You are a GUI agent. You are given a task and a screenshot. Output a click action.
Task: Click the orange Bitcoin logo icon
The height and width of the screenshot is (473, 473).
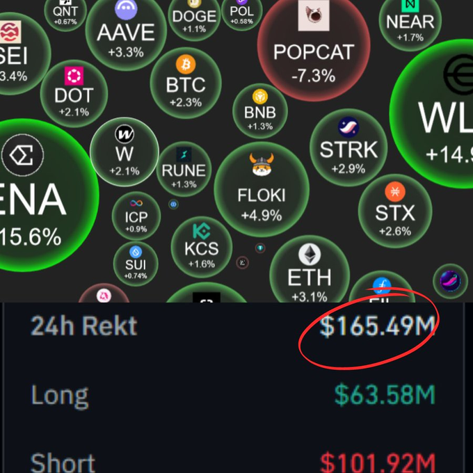point(186,65)
